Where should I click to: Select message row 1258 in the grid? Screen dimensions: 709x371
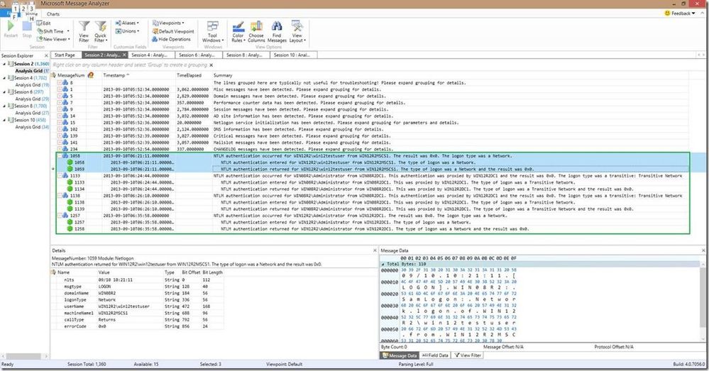click(373, 229)
